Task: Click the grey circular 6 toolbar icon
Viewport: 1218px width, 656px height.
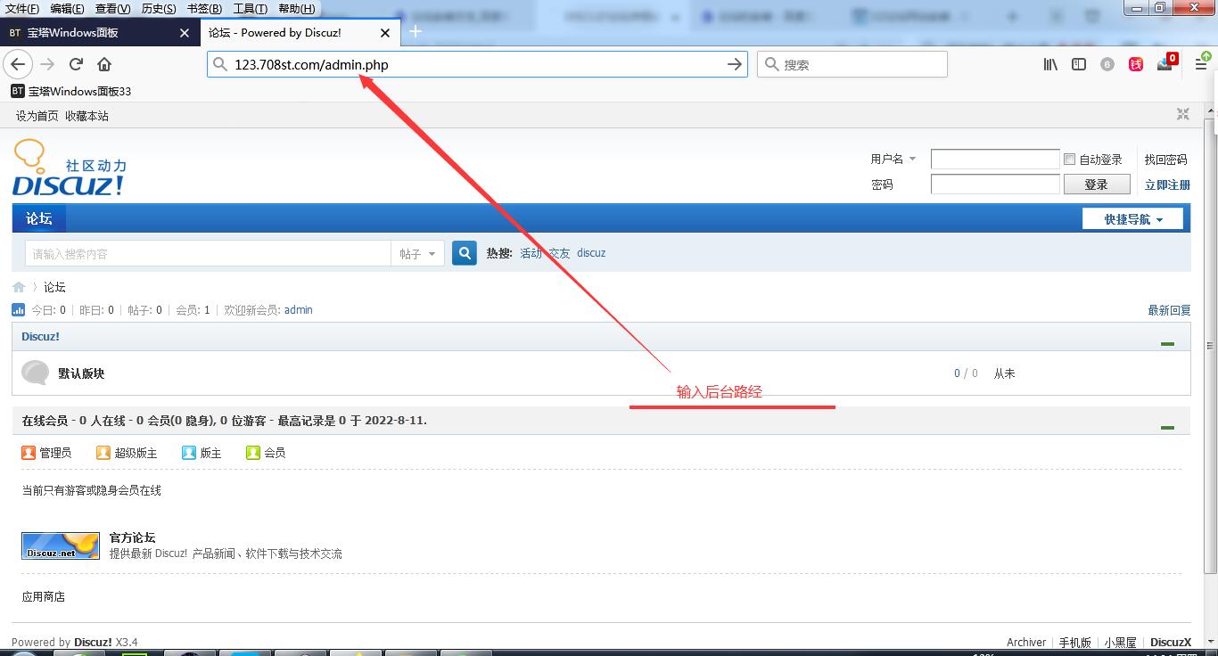Action: click(1107, 64)
